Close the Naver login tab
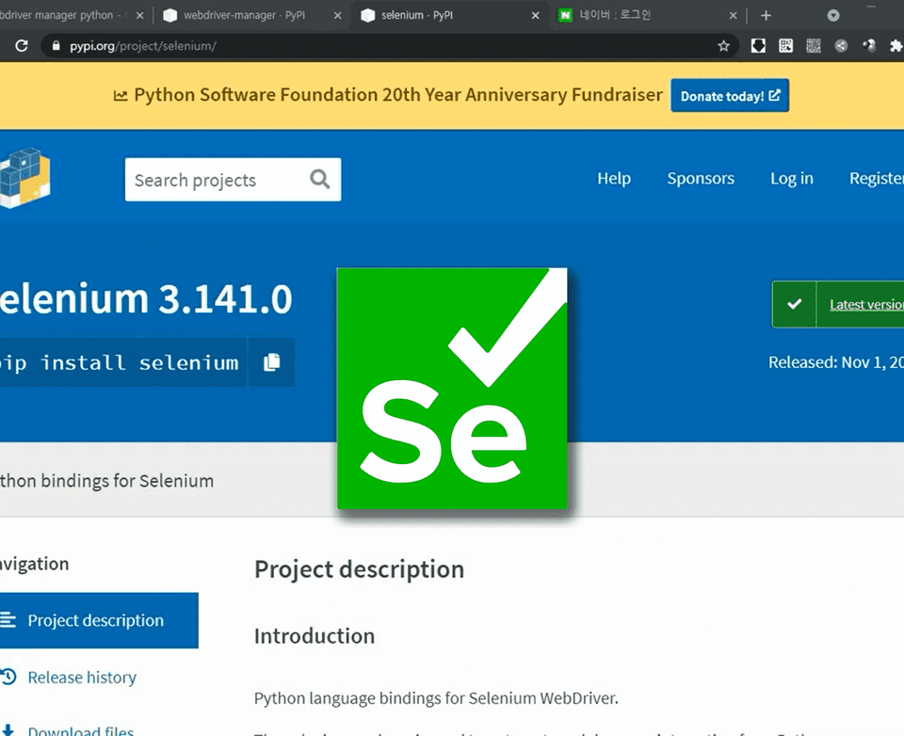Screen dimensions: 904x736 click(x=733, y=16)
